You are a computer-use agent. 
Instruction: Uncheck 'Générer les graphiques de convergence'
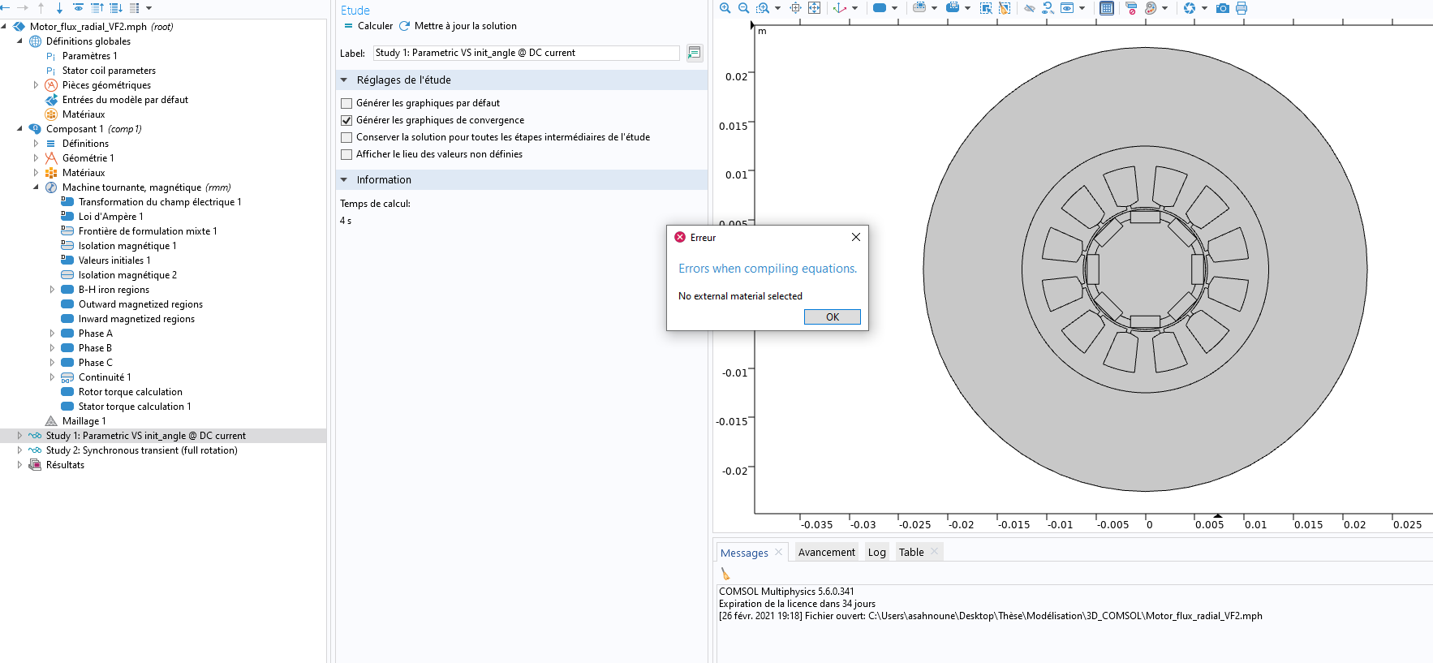346,120
